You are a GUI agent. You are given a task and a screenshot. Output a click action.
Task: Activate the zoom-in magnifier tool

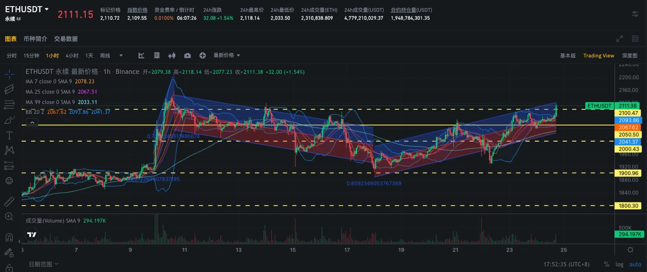coord(9,217)
